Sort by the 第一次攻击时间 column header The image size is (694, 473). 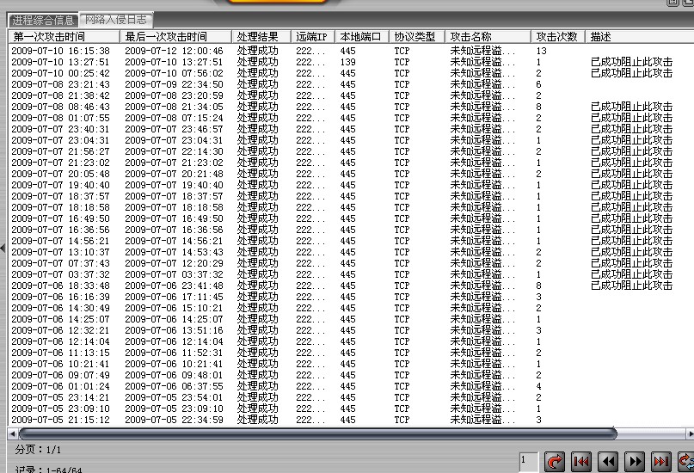[x=64, y=36]
